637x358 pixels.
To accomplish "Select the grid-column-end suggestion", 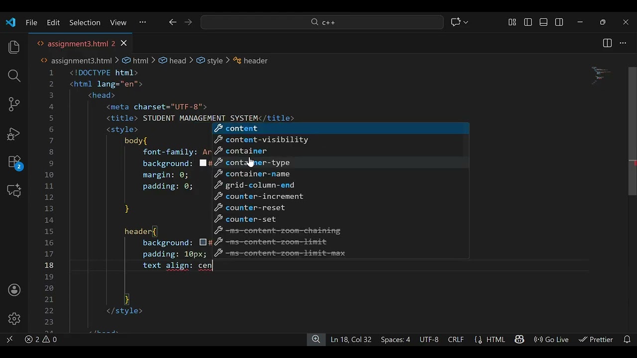I will pos(341,185).
